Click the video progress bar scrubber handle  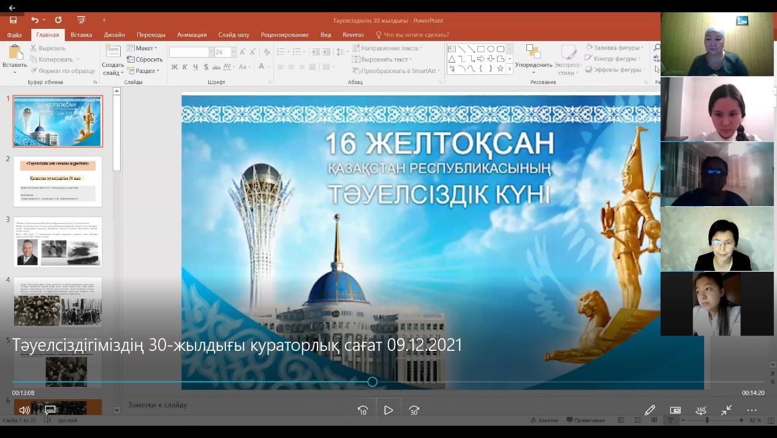(x=372, y=382)
